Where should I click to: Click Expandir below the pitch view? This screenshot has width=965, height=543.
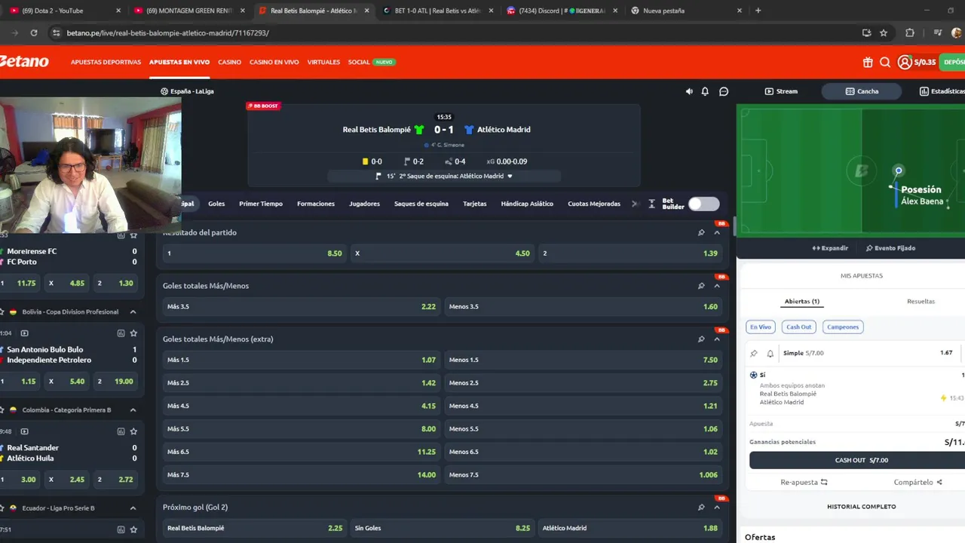830,248
